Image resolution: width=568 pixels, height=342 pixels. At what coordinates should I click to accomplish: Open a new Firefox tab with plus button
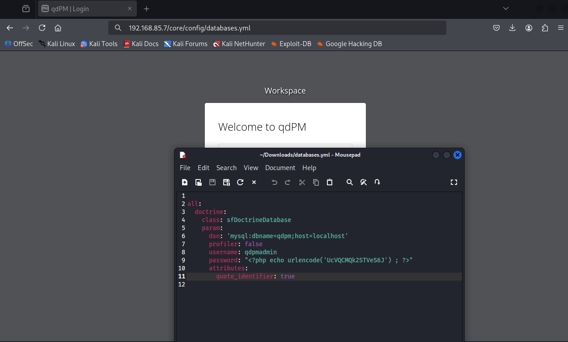coord(146,9)
